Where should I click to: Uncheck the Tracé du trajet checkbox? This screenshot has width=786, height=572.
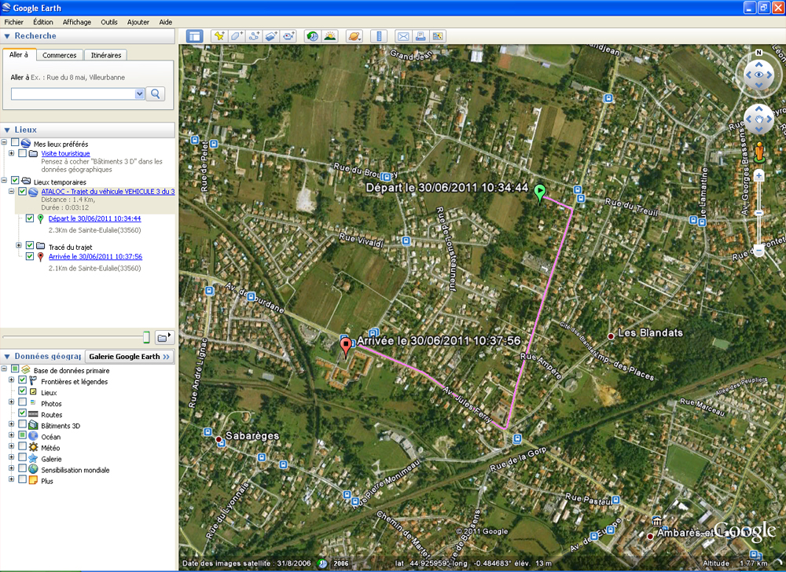click(30, 245)
